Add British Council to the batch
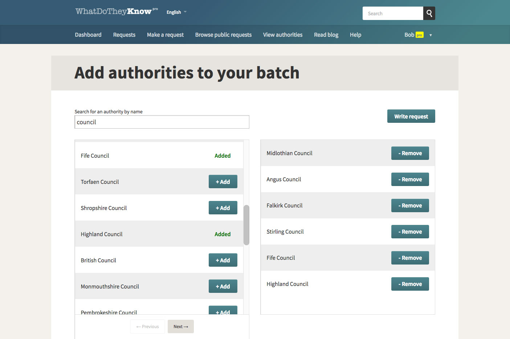The width and height of the screenshot is (510, 339). pos(223,260)
